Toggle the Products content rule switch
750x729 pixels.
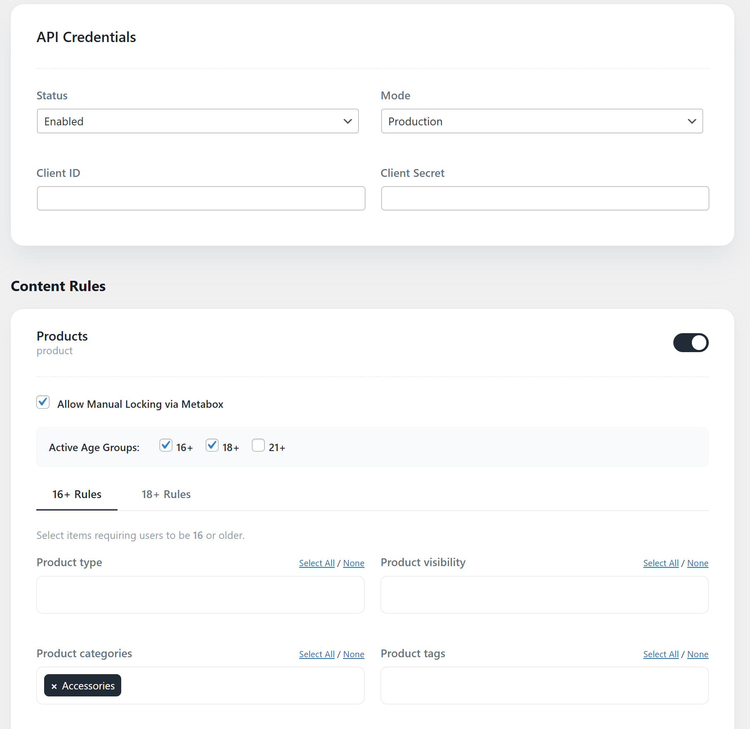tap(691, 343)
